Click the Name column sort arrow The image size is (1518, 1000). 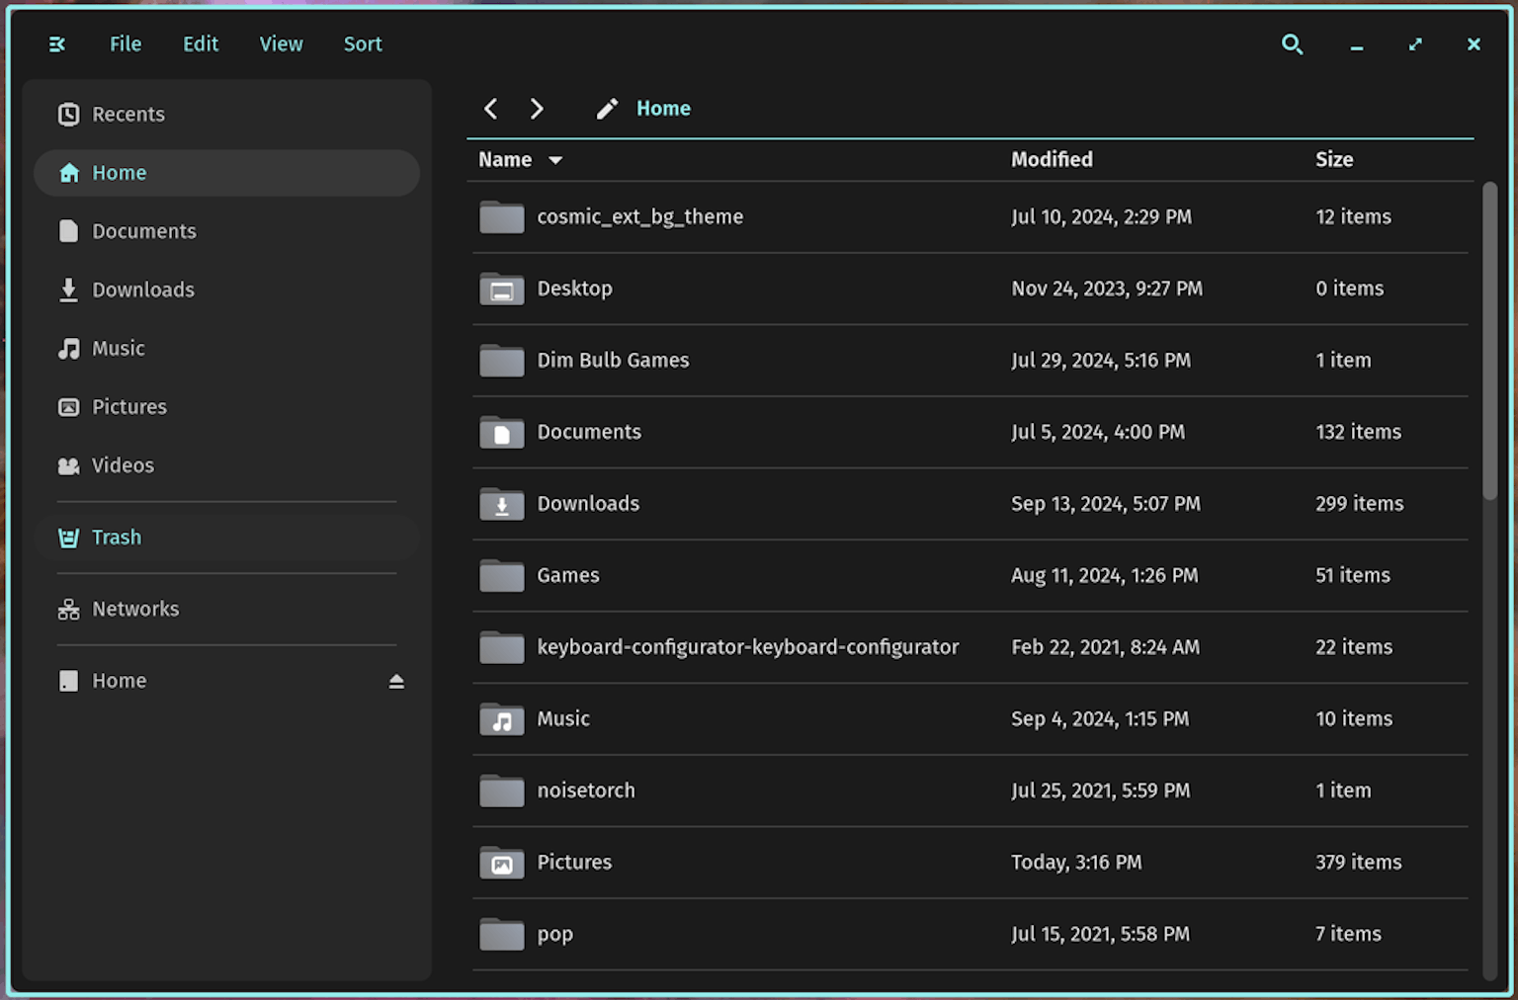pyautogui.click(x=555, y=160)
